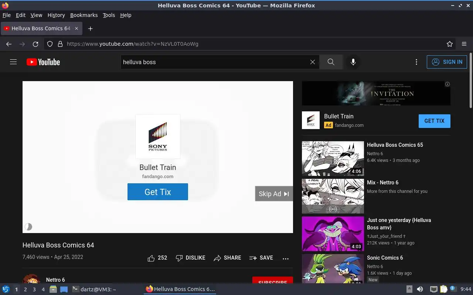The image size is (473, 295).
Task: Click the Sony Pictures logo in the ad
Action: 158,136
